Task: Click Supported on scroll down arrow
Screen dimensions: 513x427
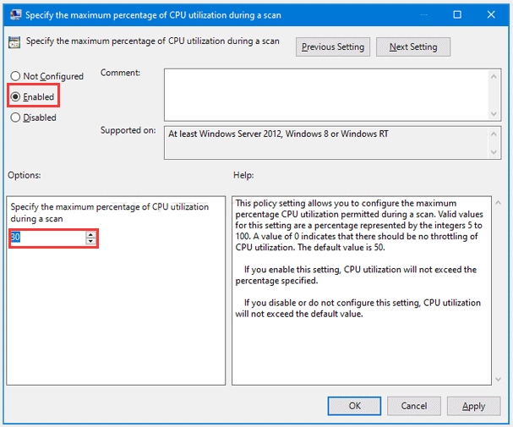Action: click(x=494, y=152)
